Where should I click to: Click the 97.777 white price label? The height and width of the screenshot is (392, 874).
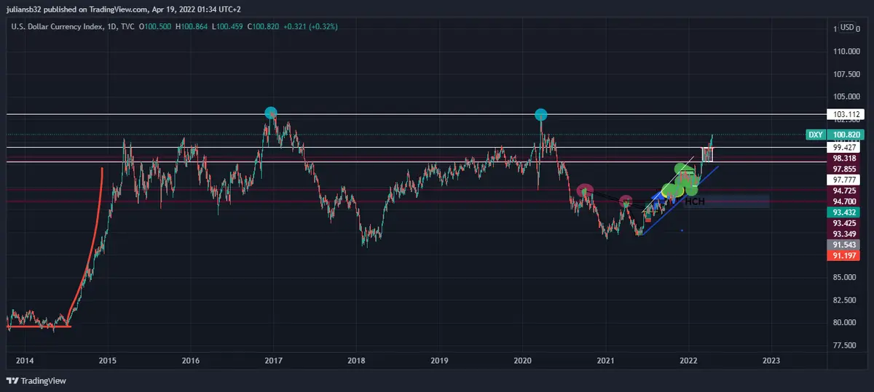click(843, 179)
